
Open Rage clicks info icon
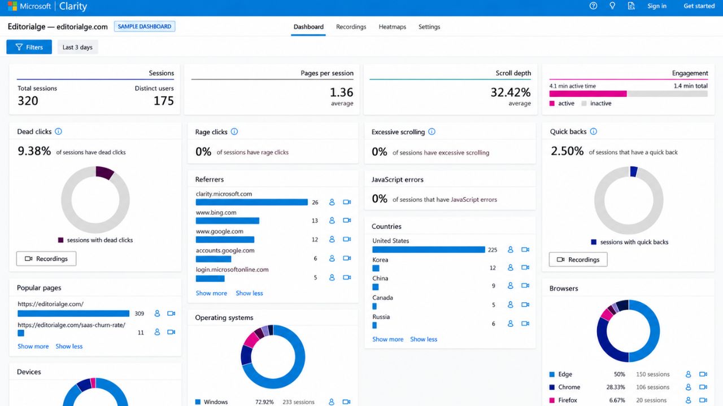234,131
